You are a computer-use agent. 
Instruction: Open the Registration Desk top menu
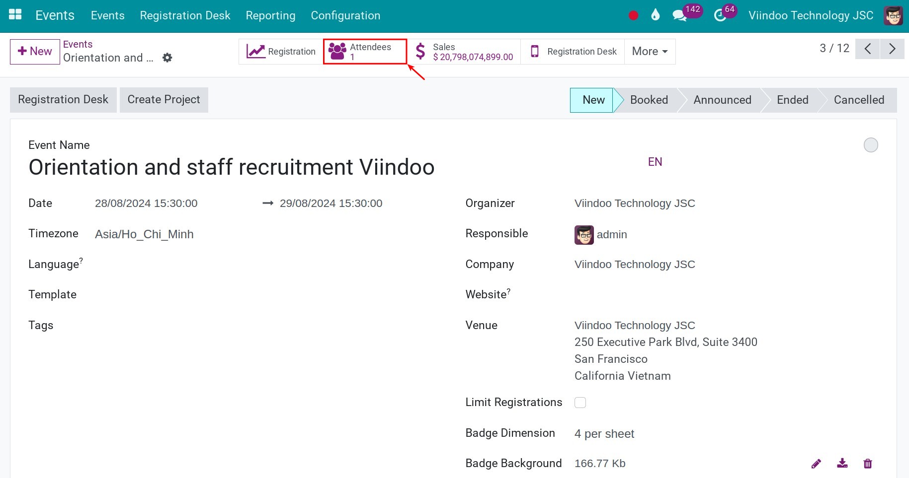click(185, 15)
